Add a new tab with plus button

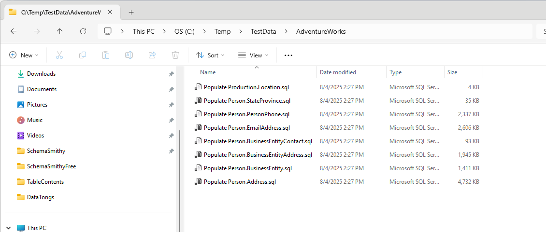(x=131, y=12)
